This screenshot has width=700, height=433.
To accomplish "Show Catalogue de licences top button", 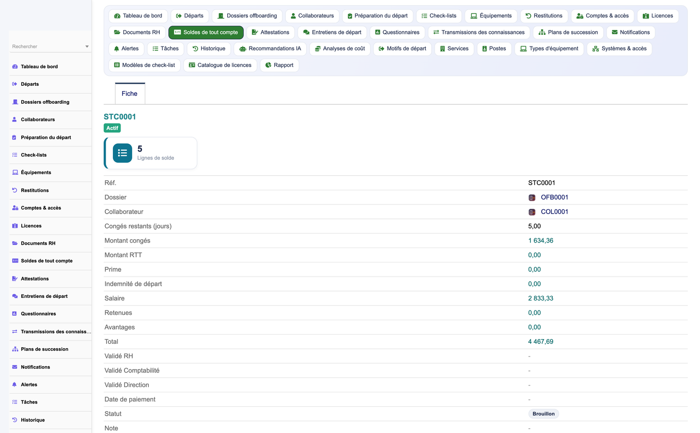I will (x=220, y=65).
